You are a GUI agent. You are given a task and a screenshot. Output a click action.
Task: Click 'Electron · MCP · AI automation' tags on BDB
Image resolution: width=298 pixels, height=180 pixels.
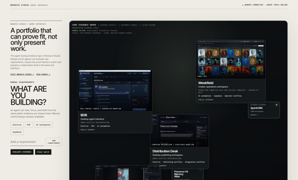point(95,126)
